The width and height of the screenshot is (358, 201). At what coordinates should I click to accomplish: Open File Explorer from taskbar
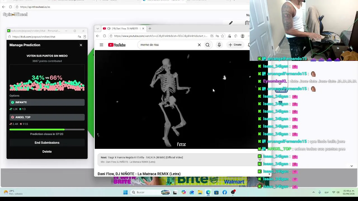point(200,192)
